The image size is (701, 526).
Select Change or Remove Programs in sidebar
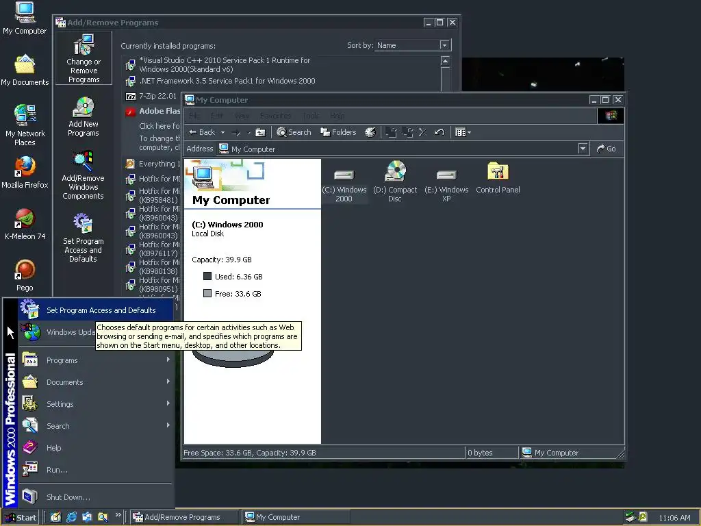click(84, 58)
